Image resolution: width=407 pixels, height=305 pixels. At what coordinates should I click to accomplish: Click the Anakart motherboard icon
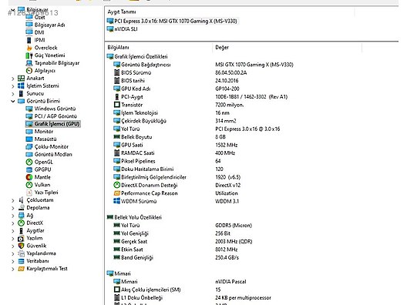21,78
